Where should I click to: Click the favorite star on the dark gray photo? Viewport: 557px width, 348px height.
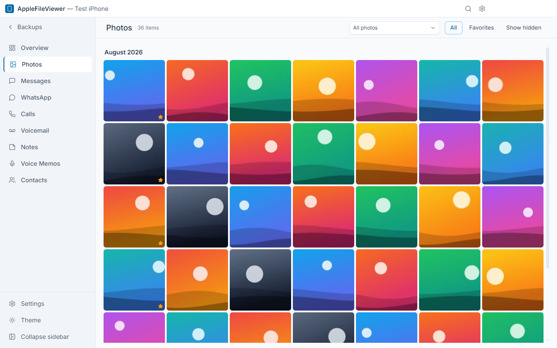click(x=161, y=180)
